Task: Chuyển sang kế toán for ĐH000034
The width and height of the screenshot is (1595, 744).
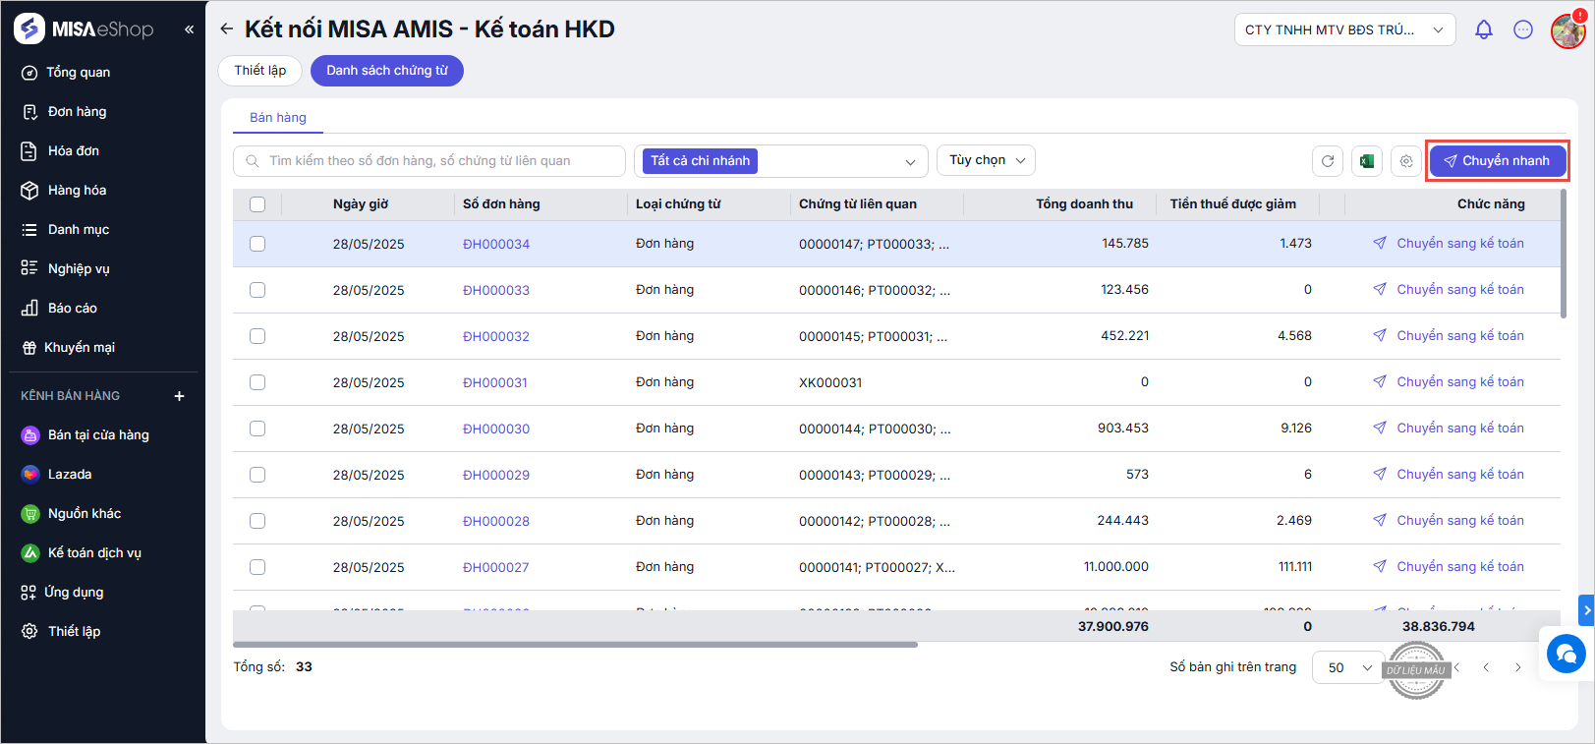Action: click(1449, 244)
